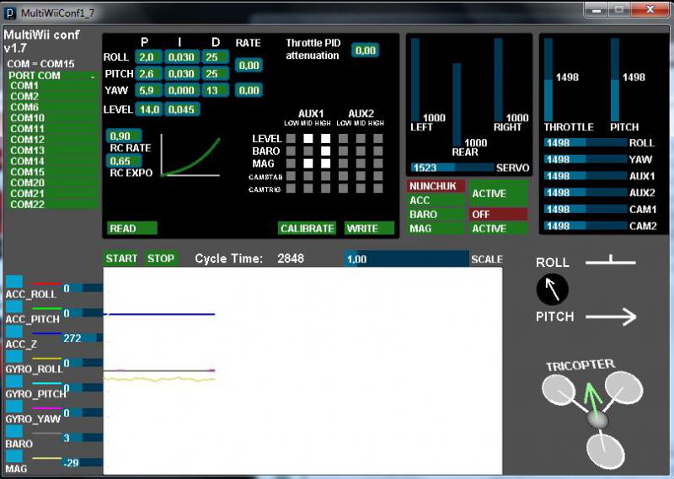Click the SERVO 1523 slider bar
674x479 pixels.
pos(452,168)
